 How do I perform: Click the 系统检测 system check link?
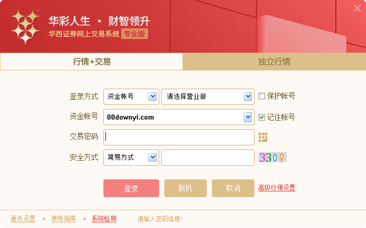point(104,219)
